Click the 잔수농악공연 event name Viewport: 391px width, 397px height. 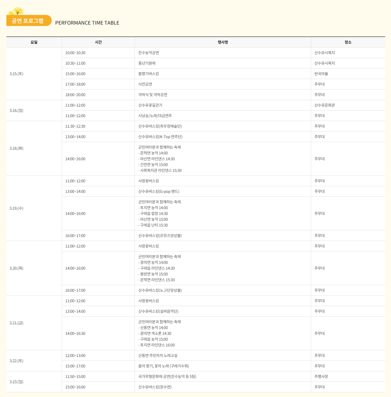point(148,53)
